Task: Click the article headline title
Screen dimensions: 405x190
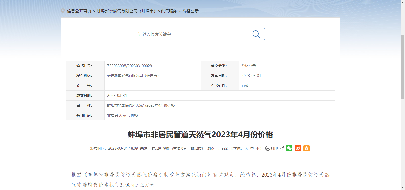Action: 200,134
